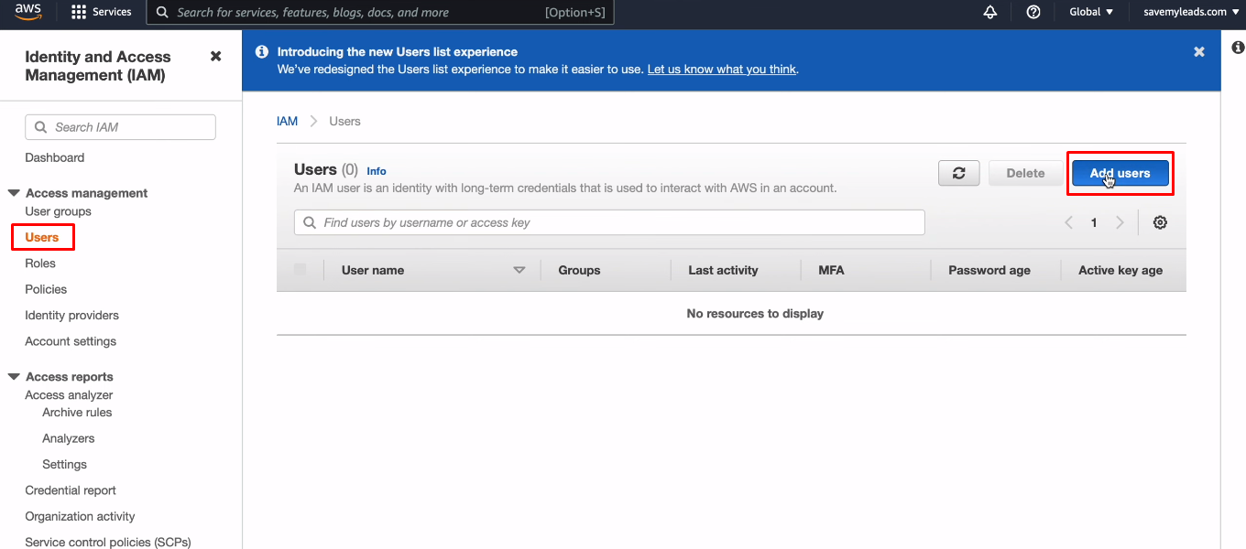Collapse the Access management section
The width and height of the screenshot is (1246, 549).
click(x=14, y=193)
